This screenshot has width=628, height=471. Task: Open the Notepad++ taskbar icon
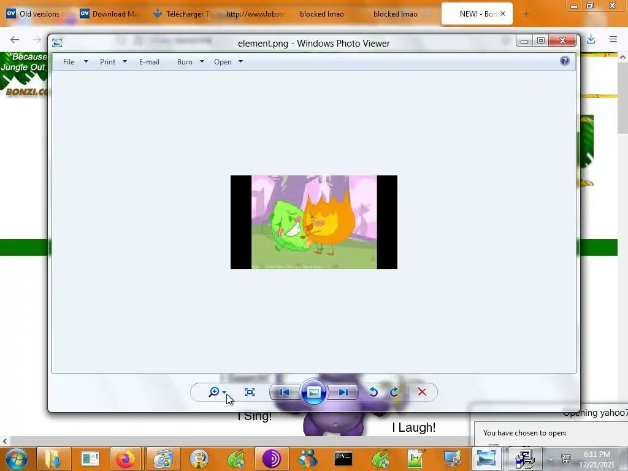click(416, 459)
